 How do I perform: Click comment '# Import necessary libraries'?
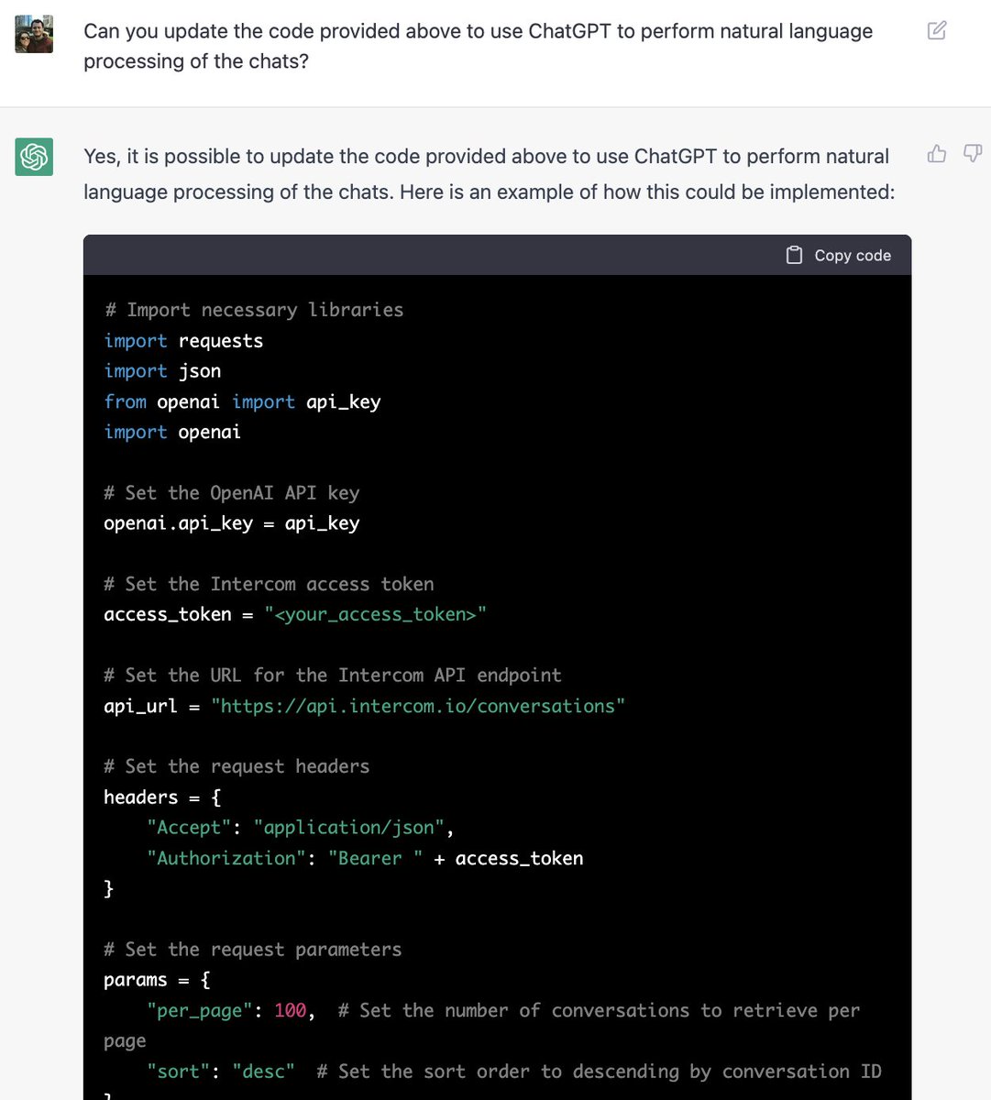click(254, 310)
